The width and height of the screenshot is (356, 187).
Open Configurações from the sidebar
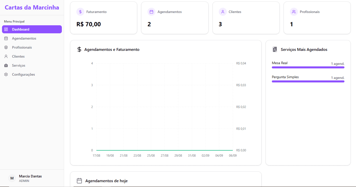tap(23, 74)
